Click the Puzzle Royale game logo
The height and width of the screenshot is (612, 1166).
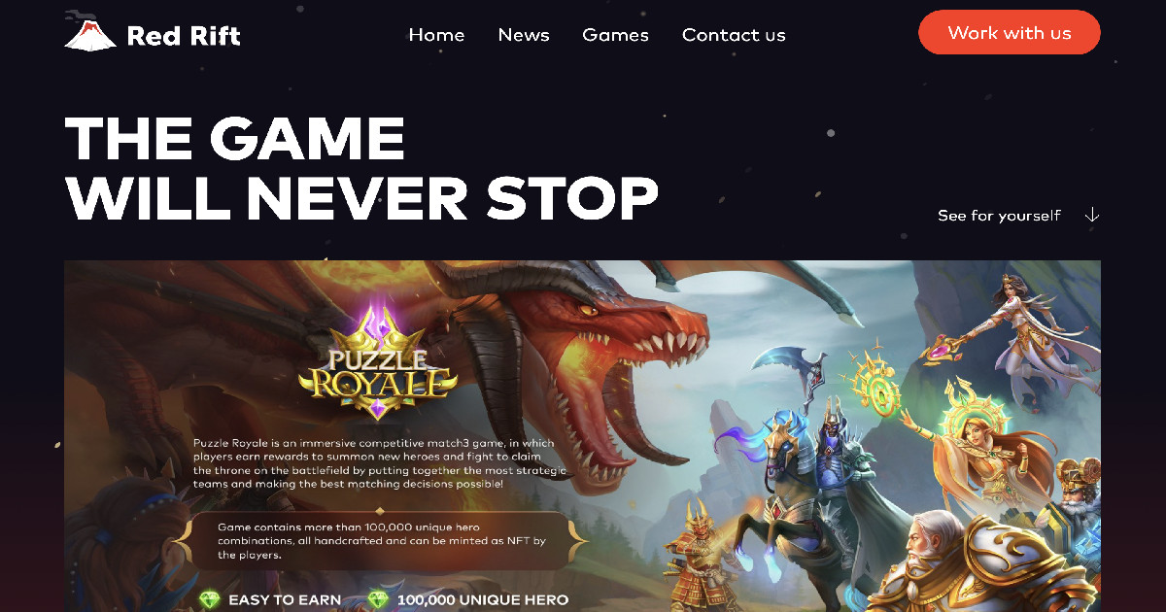tap(378, 361)
